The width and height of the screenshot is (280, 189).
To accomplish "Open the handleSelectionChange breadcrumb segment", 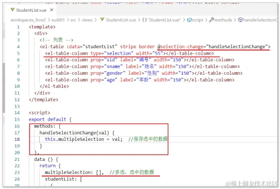I will coord(260,20).
